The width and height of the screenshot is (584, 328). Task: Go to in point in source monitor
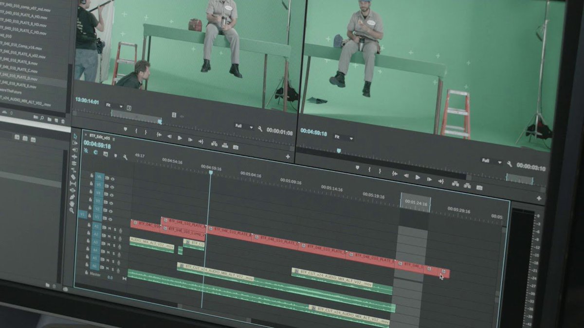point(159,134)
